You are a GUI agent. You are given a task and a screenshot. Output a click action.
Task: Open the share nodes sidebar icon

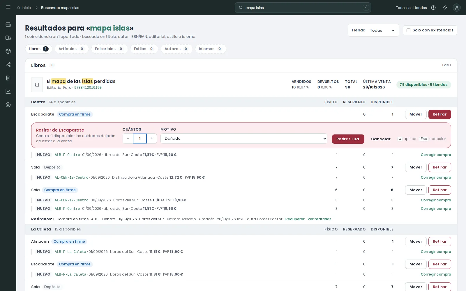8,65
